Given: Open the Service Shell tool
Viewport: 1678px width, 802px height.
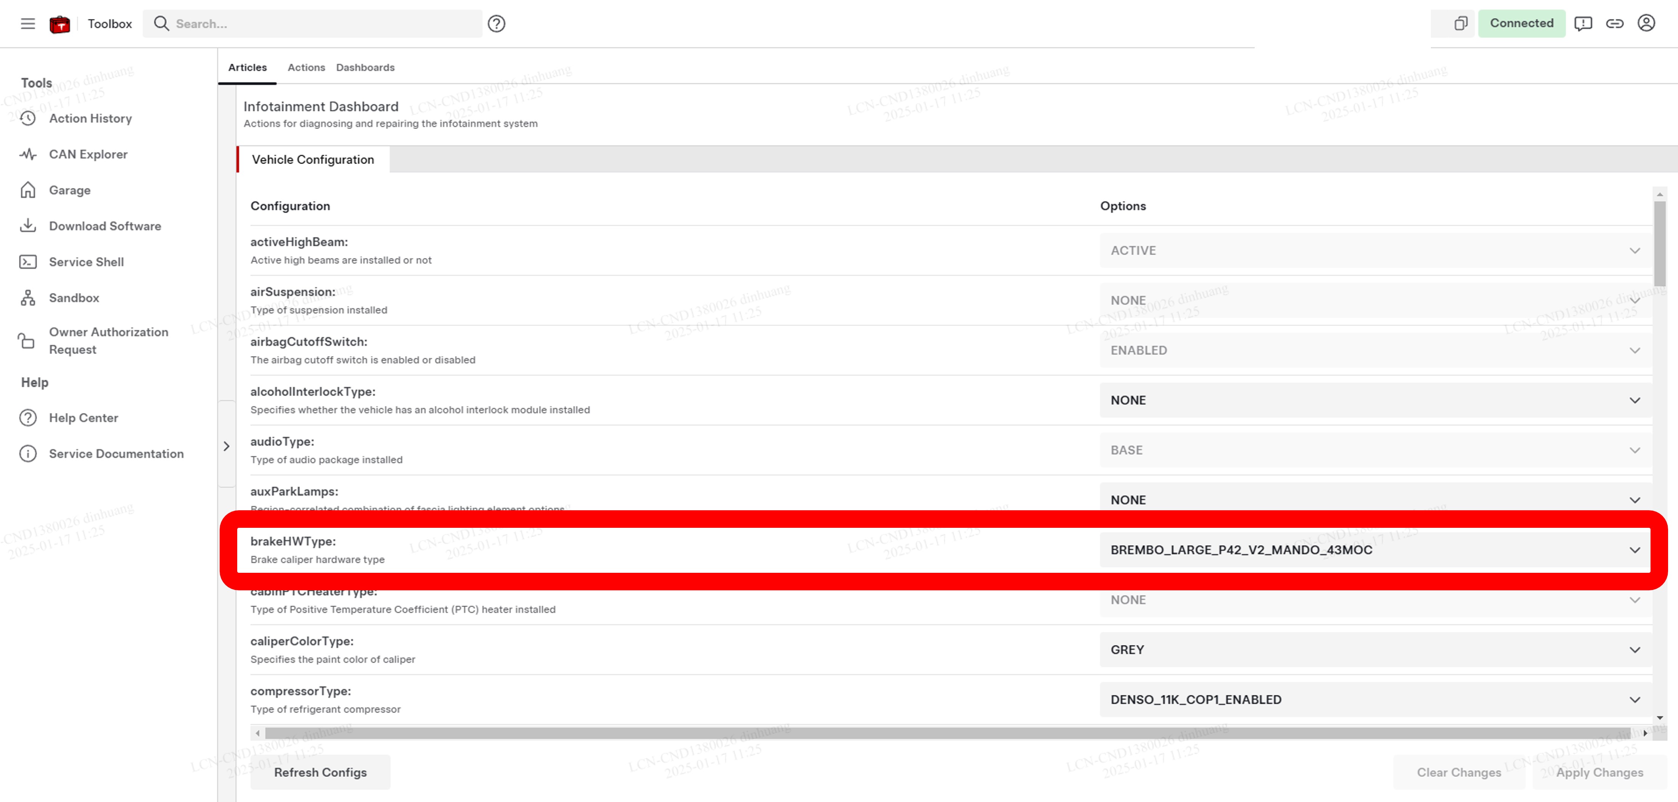Looking at the screenshot, I should click(86, 262).
